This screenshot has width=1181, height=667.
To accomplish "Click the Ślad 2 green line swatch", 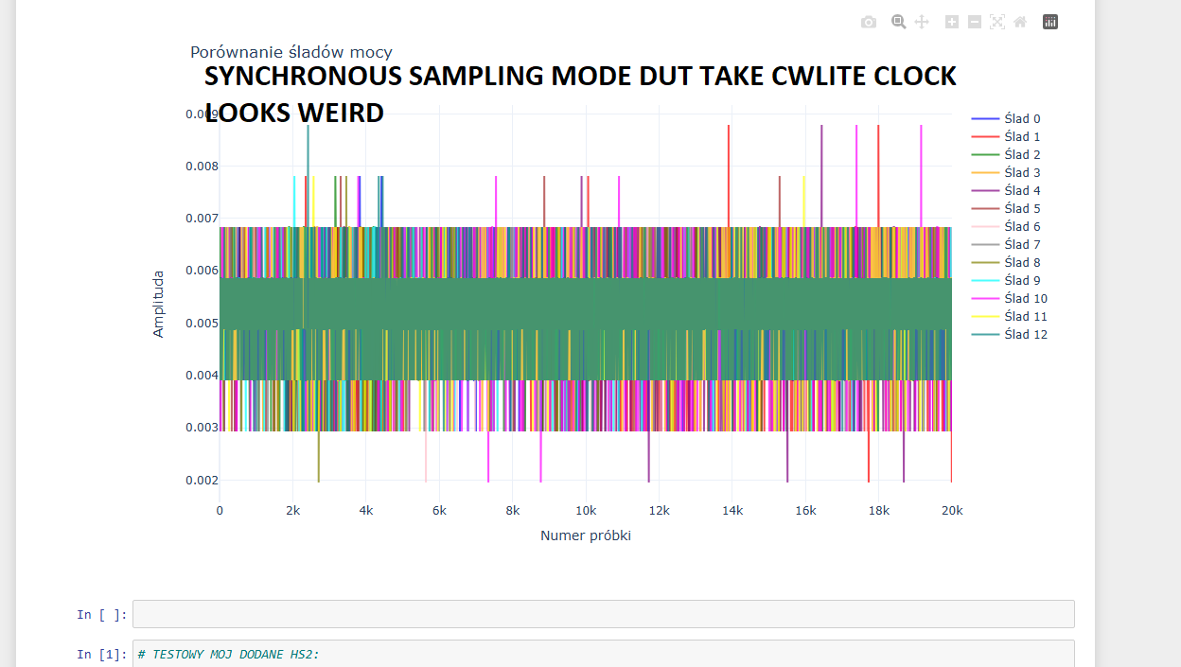I will (984, 155).
